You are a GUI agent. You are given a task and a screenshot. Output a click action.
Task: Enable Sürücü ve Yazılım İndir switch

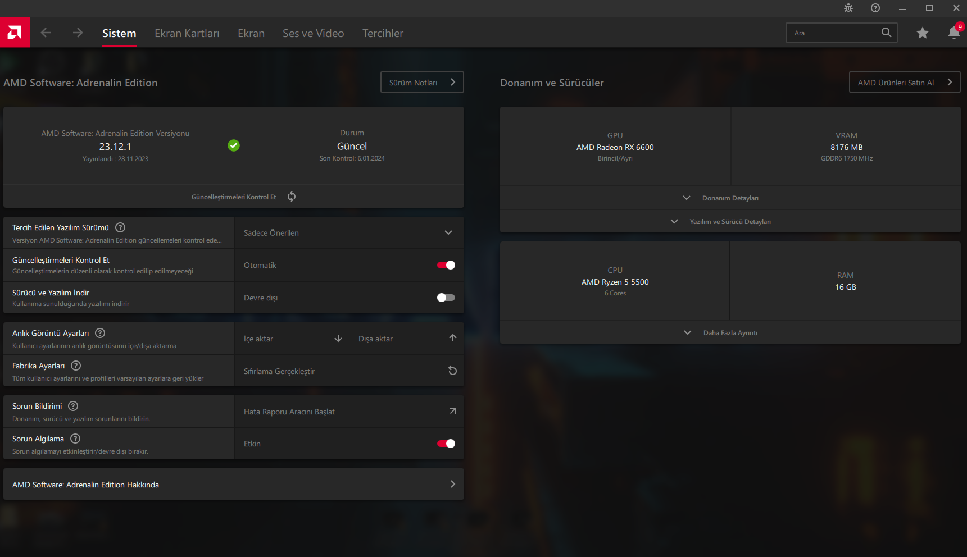[446, 298]
